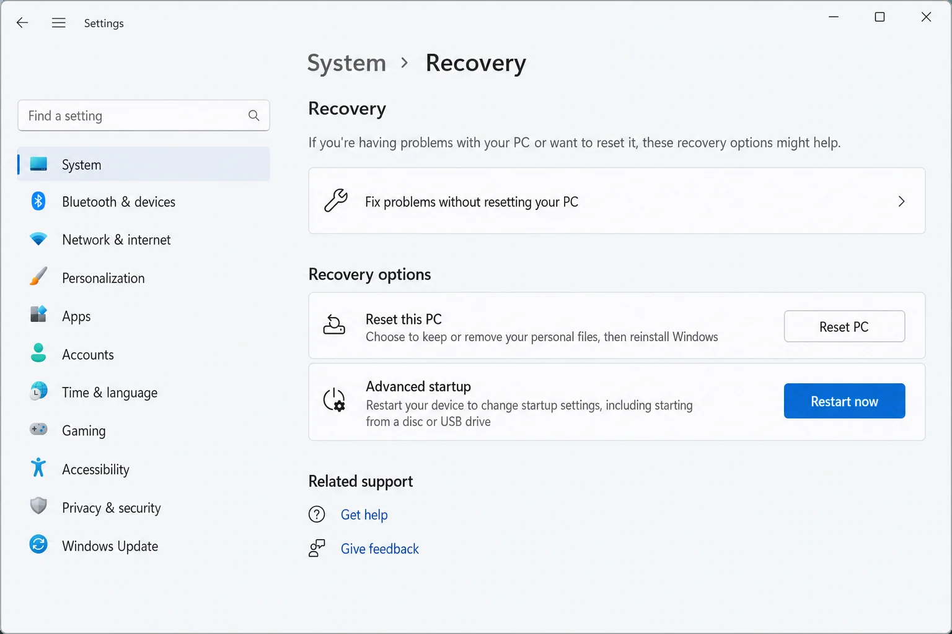Image resolution: width=952 pixels, height=634 pixels.
Task: Click the Personalization paintbrush icon
Action: point(38,277)
